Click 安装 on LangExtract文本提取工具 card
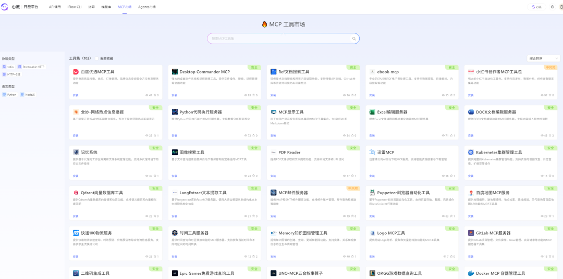The width and height of the screenshot is (563, 279). (174, 216)
